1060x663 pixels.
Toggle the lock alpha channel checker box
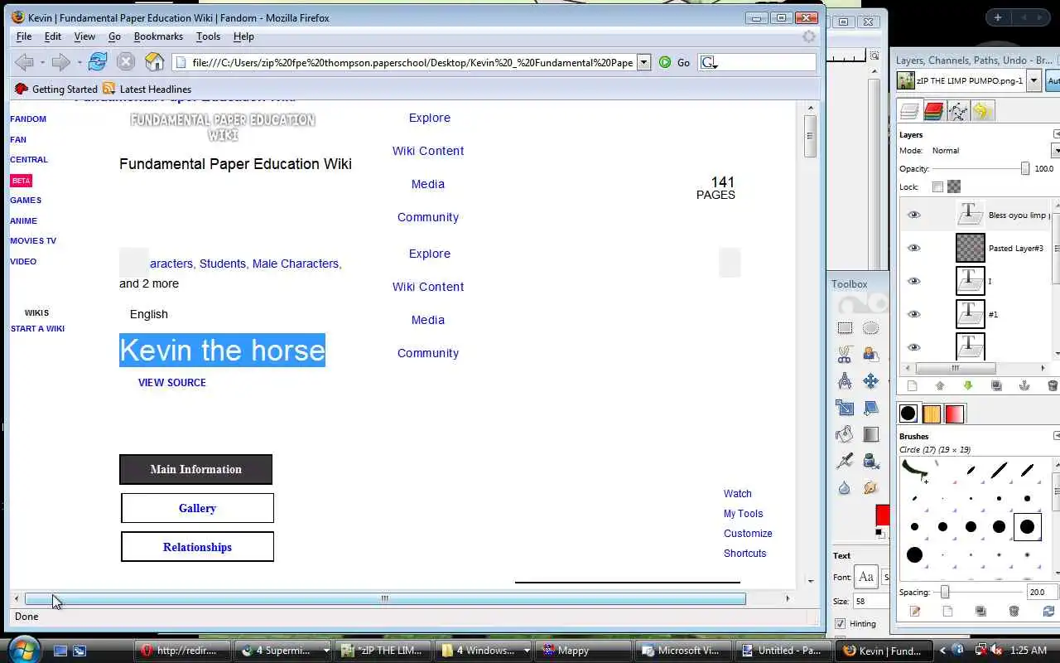pyautogui.click(x=954, y=187)
